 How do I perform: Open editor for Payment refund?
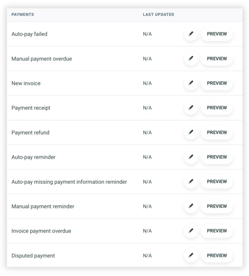pos(191,132)
